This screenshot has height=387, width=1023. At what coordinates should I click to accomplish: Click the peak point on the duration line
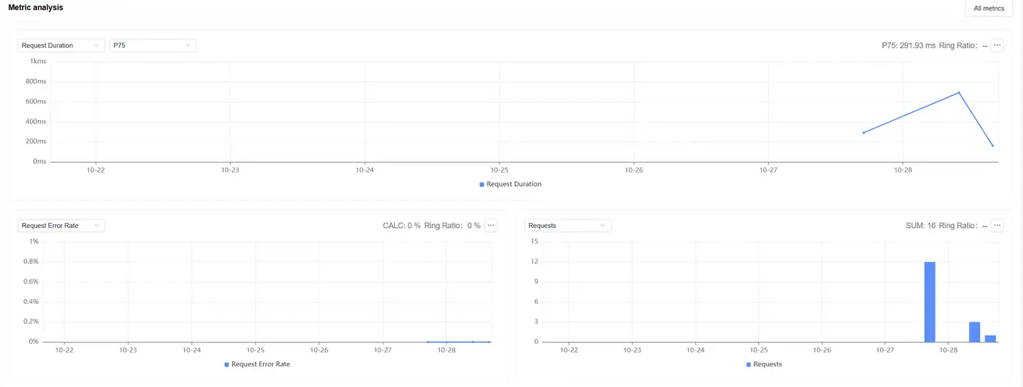(x=959, y=92)
